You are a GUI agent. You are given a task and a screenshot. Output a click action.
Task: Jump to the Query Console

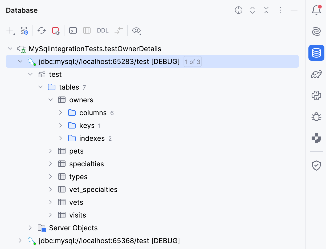pos(73,30)
